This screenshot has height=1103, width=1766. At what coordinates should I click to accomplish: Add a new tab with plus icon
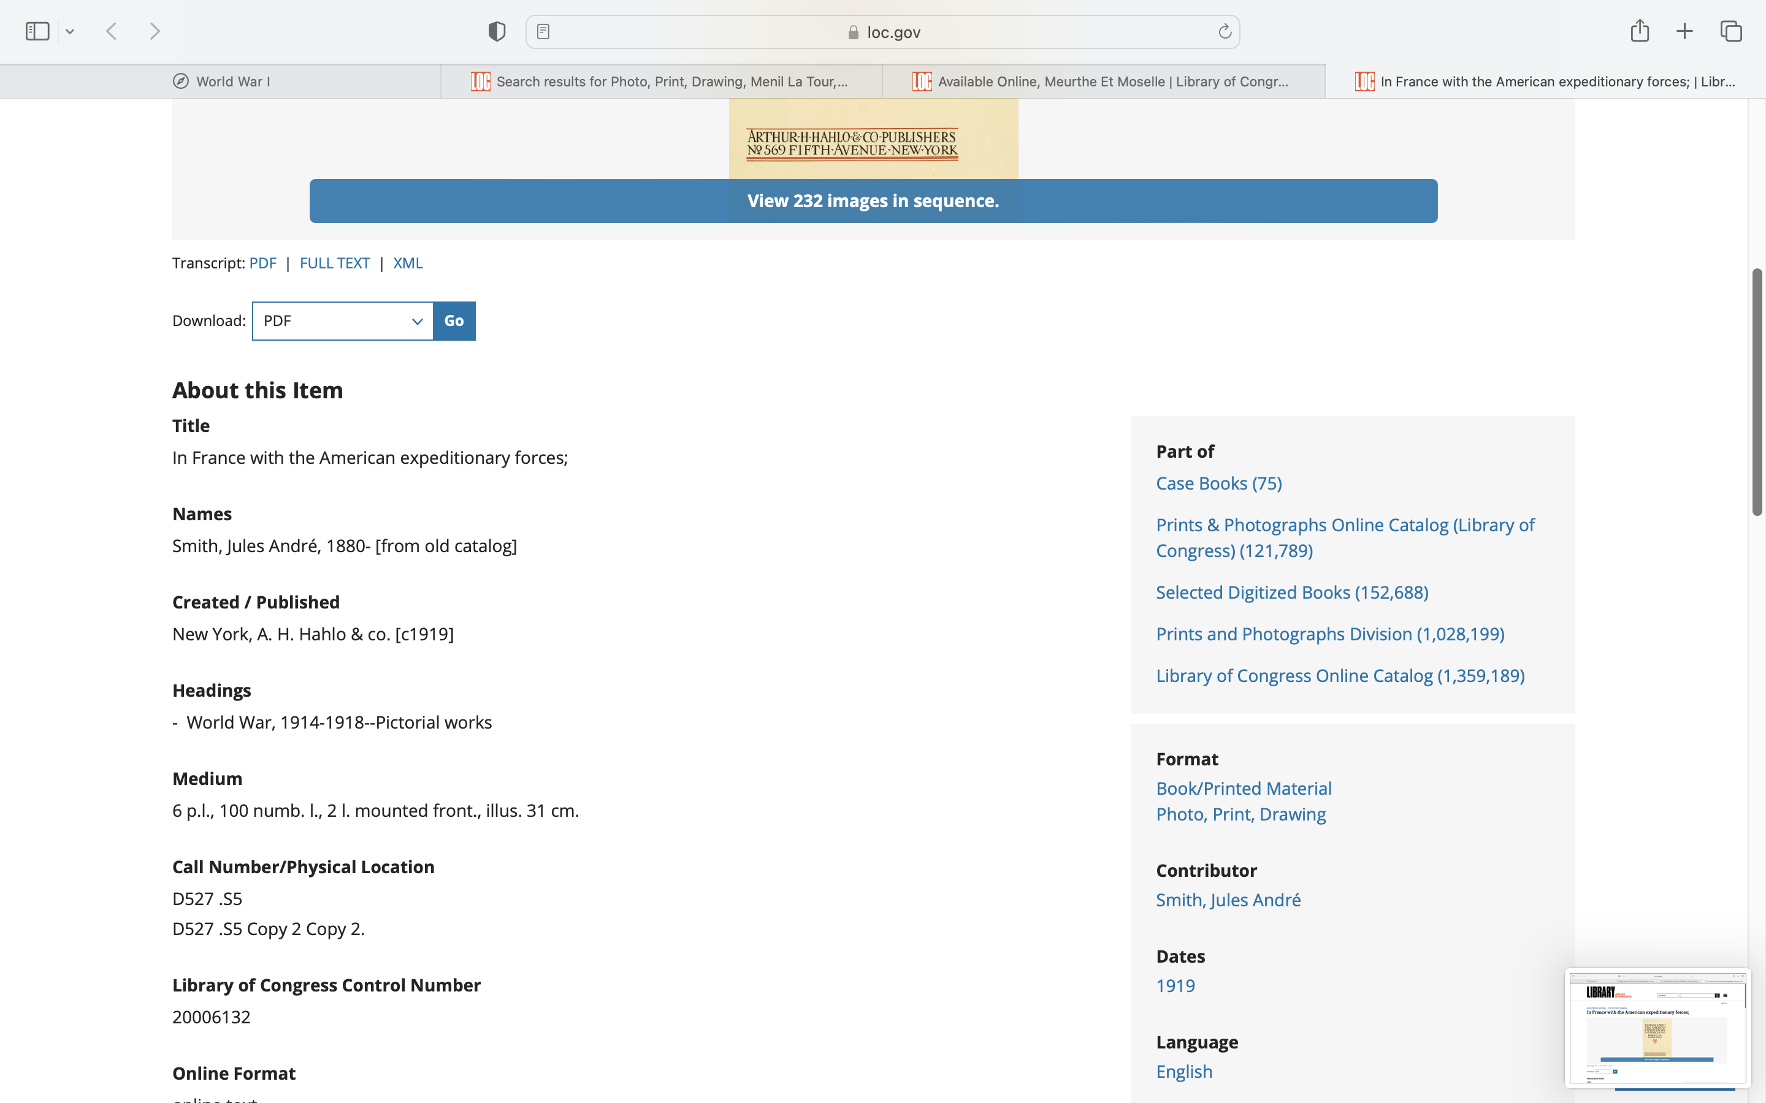1684,31
